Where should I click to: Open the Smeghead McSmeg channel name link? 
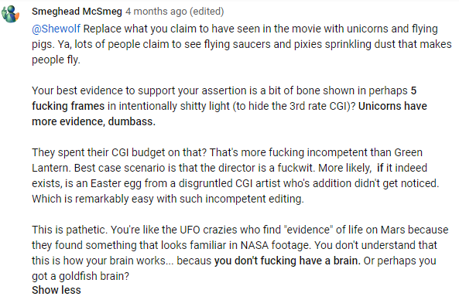tap(77, 12)
